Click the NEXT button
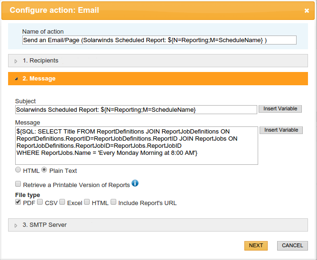The height and width of the screenshot is (260, 317). (256, 246)
